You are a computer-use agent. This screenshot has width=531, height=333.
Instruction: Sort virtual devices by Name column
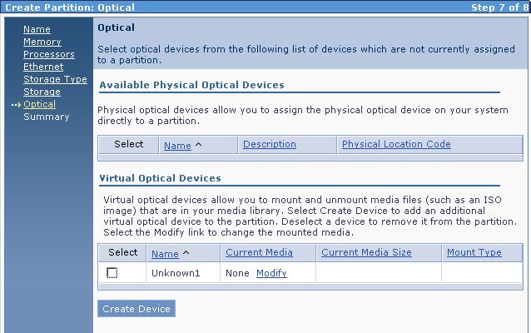coord(165,254)
